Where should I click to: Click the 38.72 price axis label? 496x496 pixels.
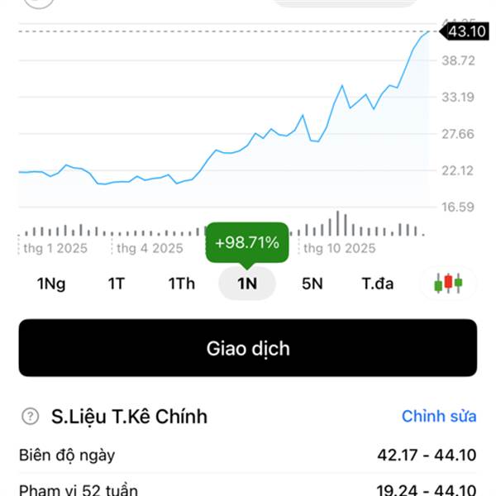coord(458,60)
